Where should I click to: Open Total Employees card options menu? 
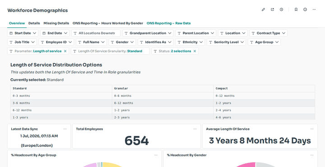point(195,129)
